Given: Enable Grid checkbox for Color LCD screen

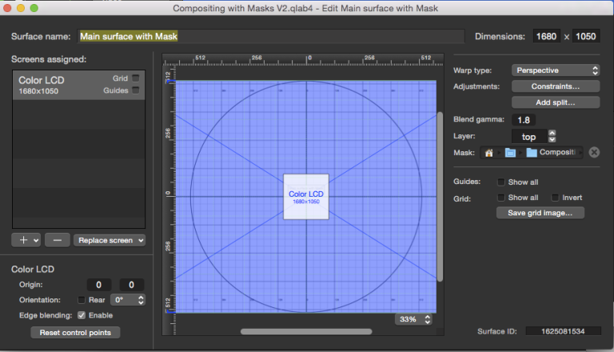Looking at the screenshot, I should (x=136, y=78).
